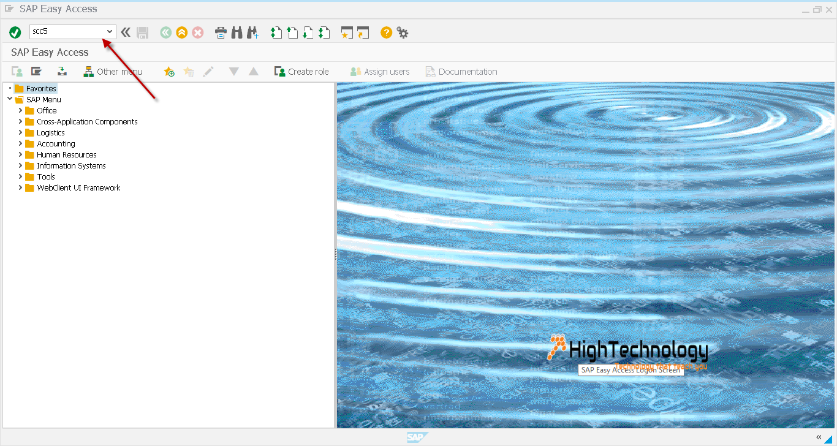Select the SAP Menu tree item
Screen dimensions: 837x446
44,99
